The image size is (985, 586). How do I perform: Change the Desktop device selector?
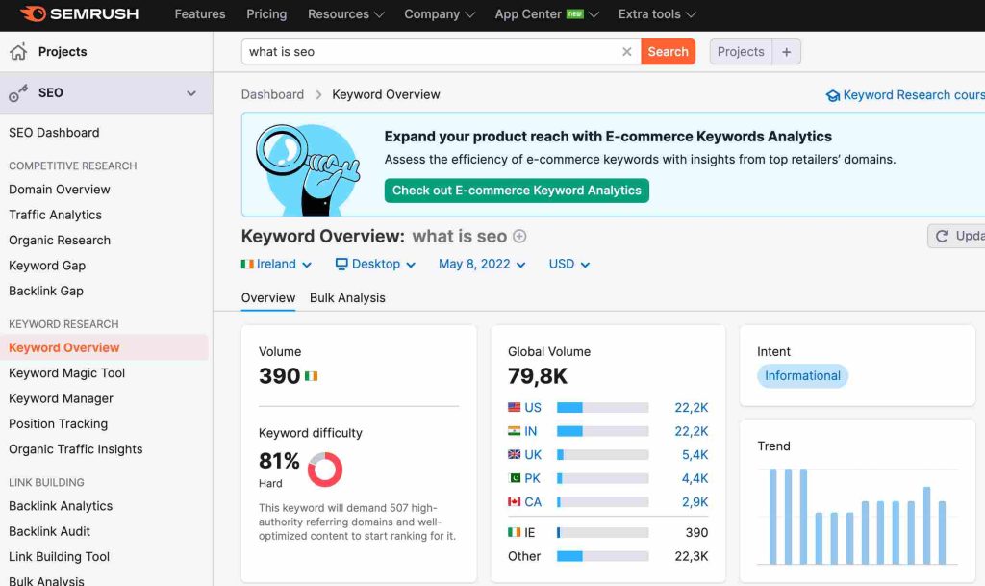(376, 264)
